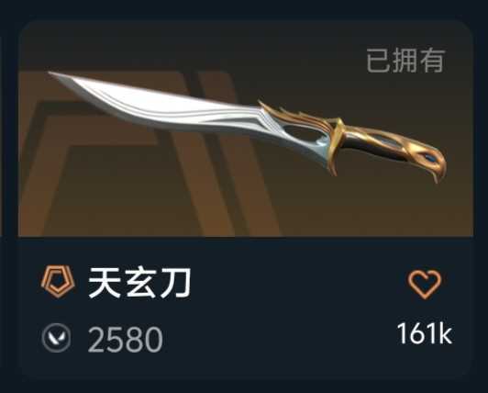Click the golden eagle-head pommel
The width and height of the screenshot is (488, 393).
tap(429, 162)
